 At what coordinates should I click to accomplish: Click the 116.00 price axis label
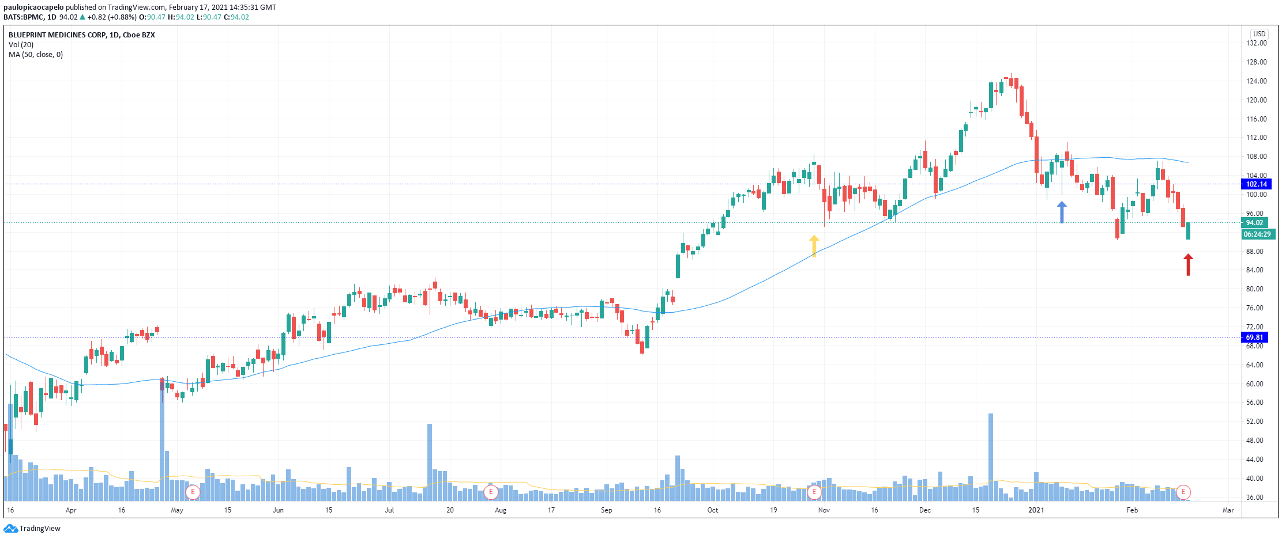coord(1256,119)
